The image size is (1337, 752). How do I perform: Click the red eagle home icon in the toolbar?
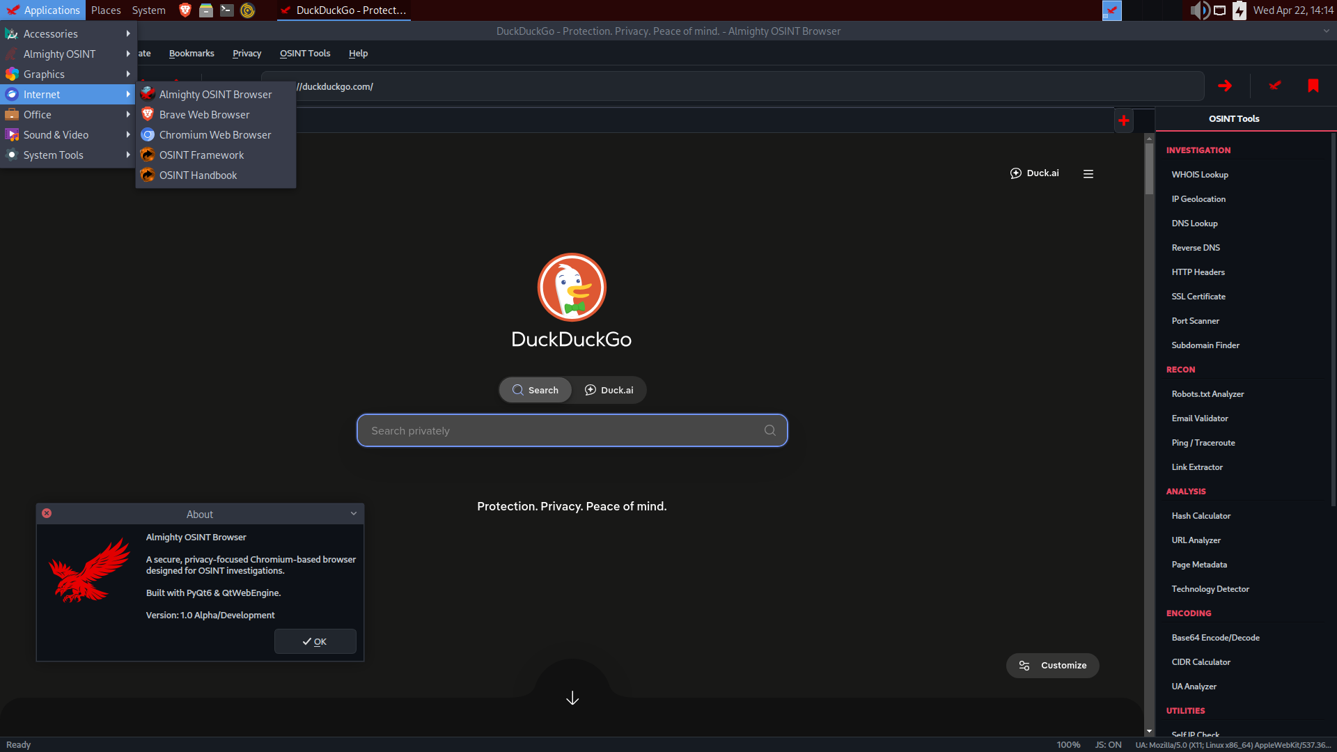1275,86
